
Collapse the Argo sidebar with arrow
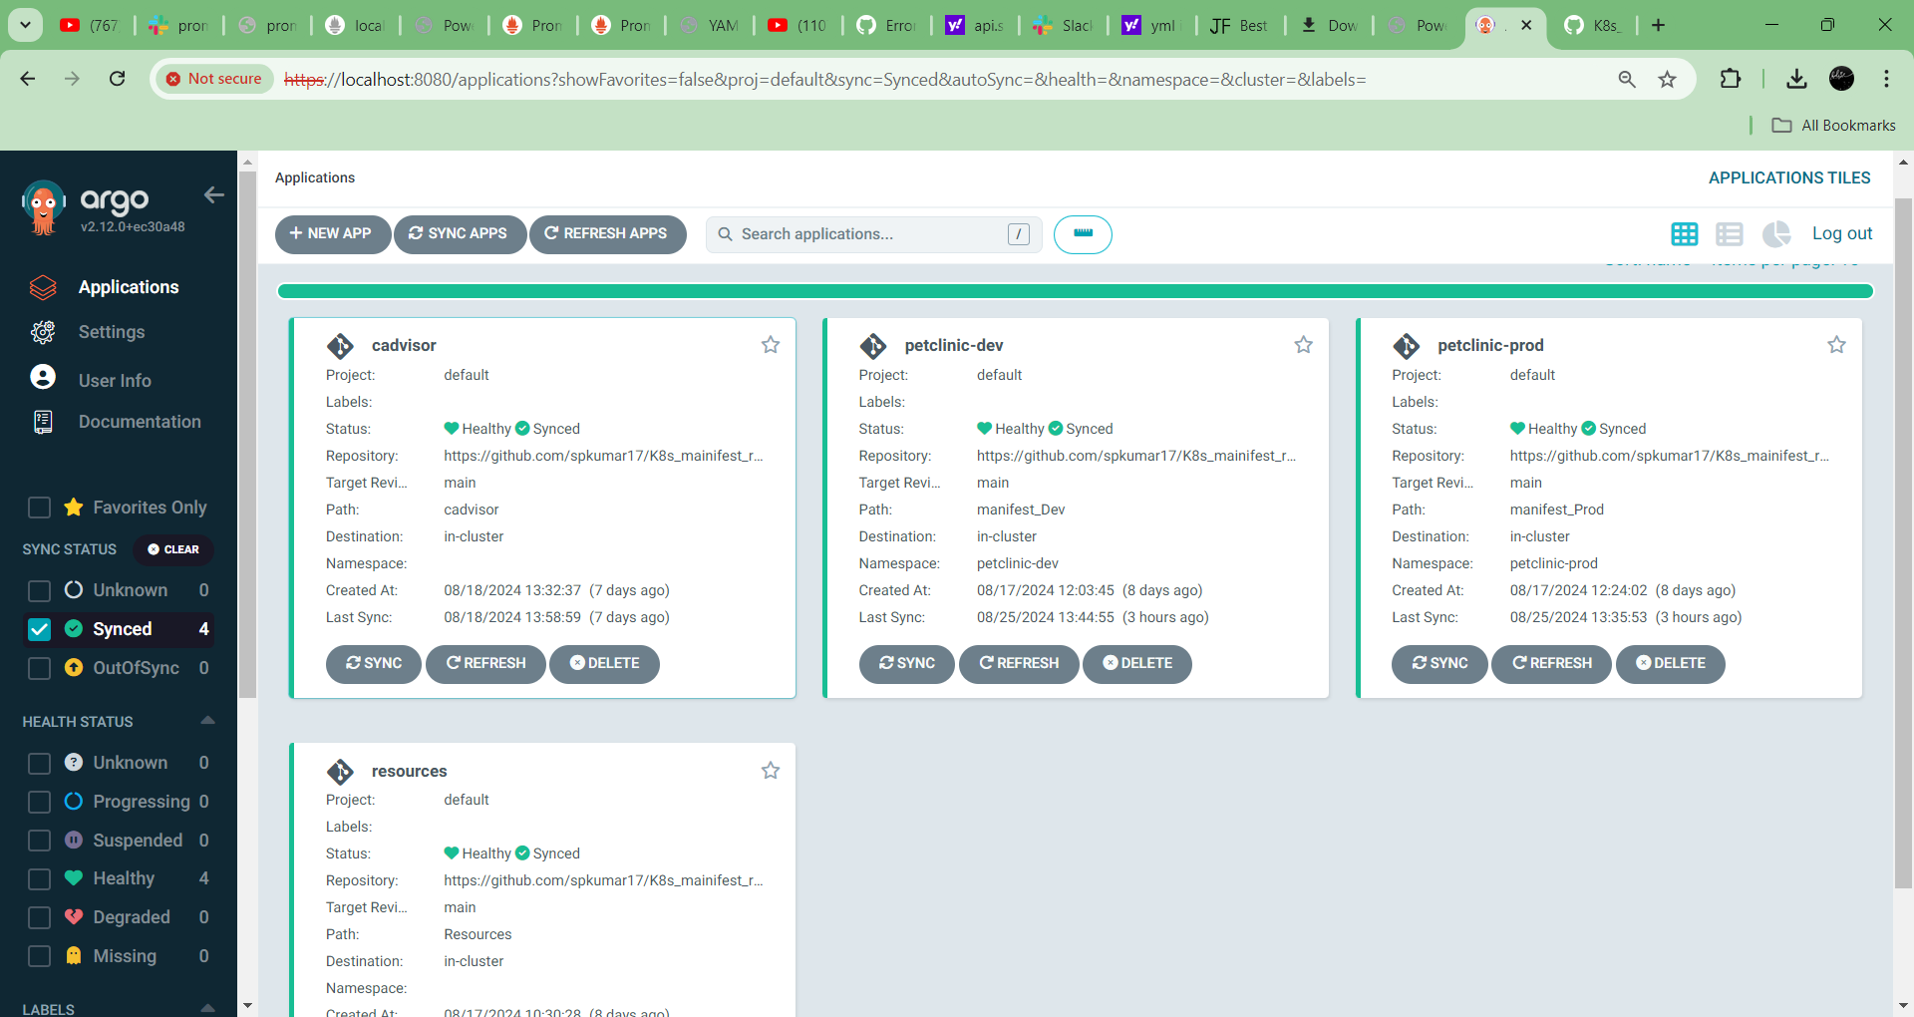point(213,195)
